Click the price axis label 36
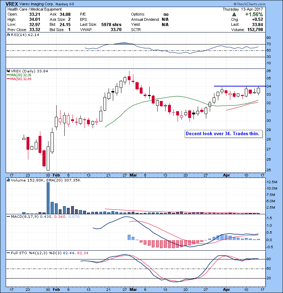Image resolution: width=283 pixels, height=293 pixels. click(268, 71)
